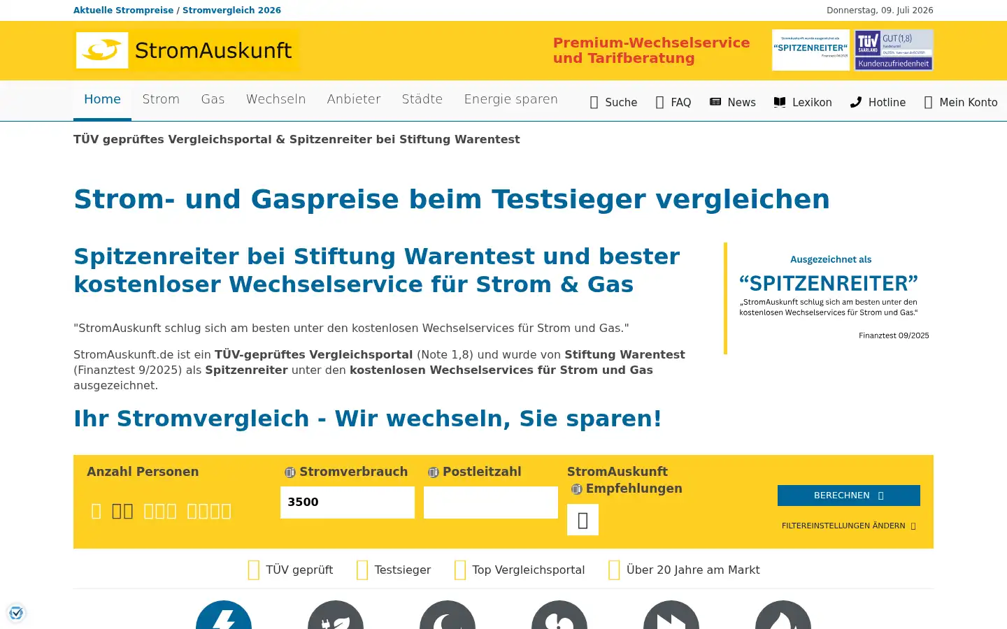Open Lexikon via the book icon

coord(780,102)
